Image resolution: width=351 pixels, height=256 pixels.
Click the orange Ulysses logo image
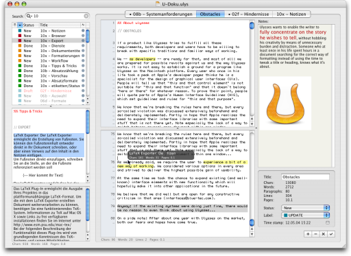[285, 104]
